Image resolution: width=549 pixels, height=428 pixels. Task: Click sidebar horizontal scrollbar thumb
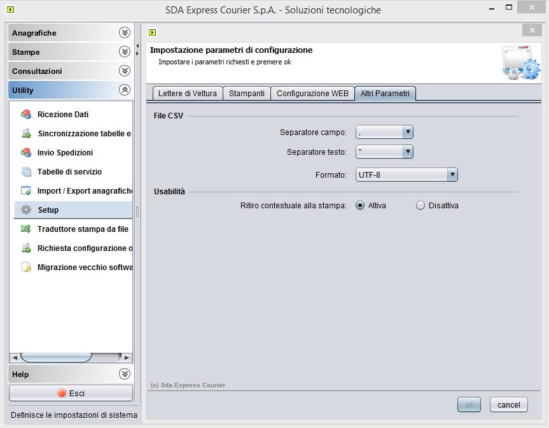pyautogui.click(x=57, y=357)
